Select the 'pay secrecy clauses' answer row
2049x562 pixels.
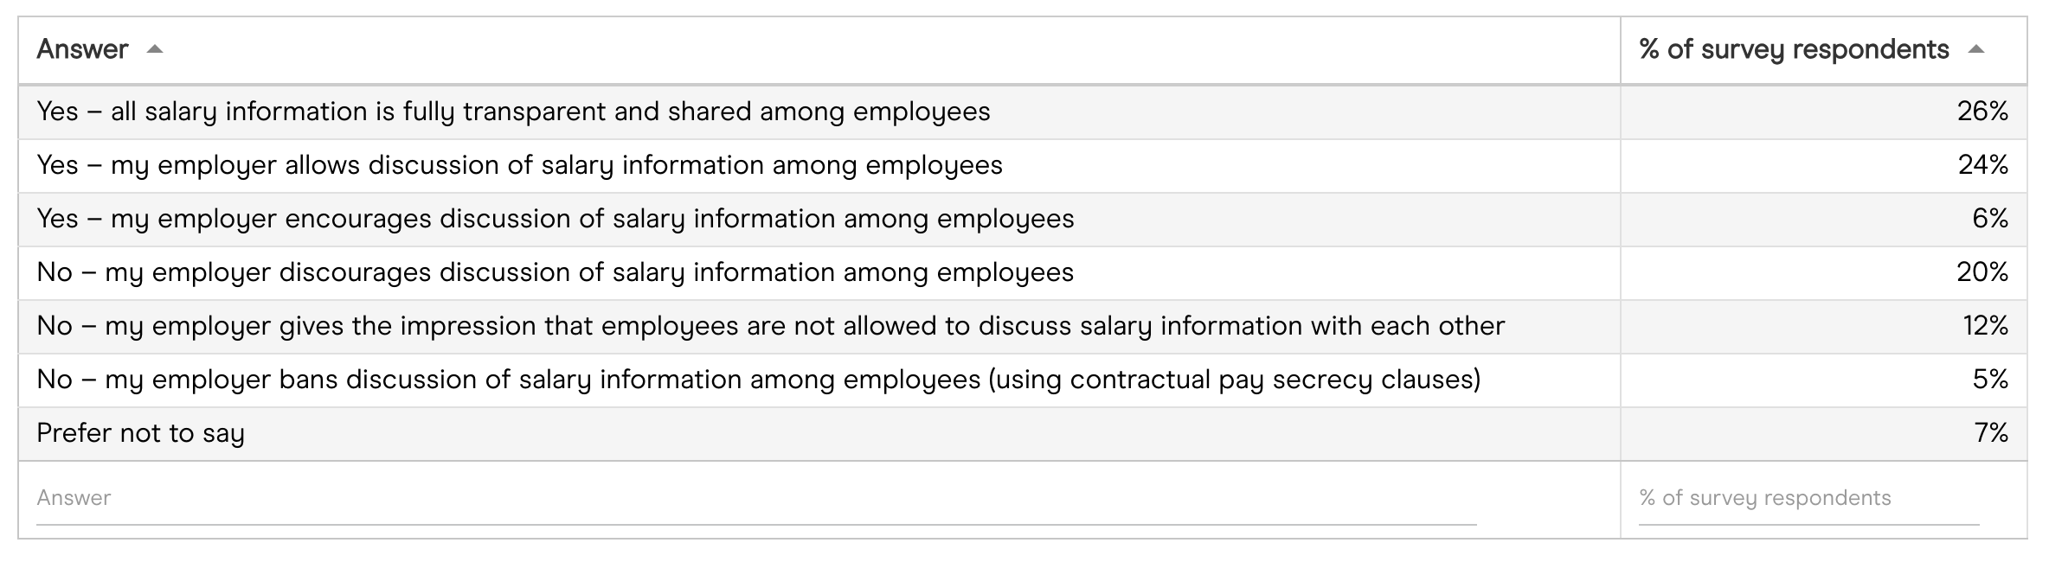click(x=758, y=380)
